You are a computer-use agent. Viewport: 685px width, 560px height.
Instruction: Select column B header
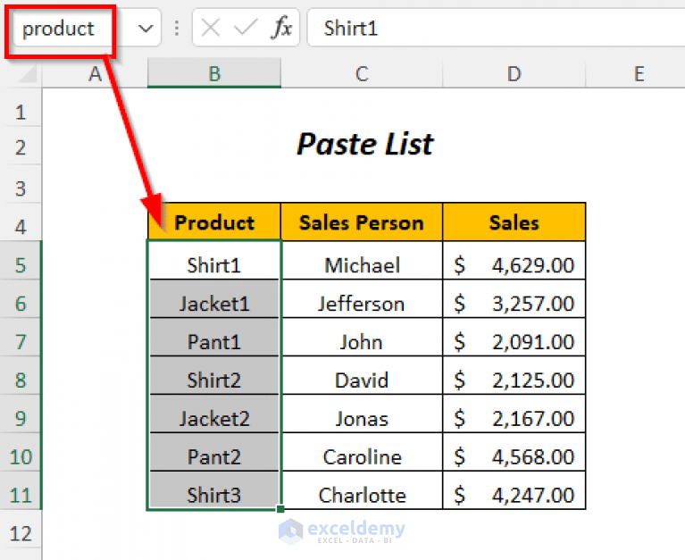214,75
